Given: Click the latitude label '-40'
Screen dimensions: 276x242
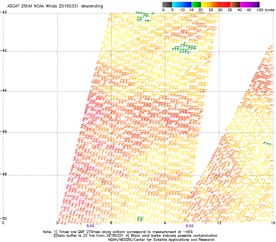Looking at the screenshot, I should 3,12.
